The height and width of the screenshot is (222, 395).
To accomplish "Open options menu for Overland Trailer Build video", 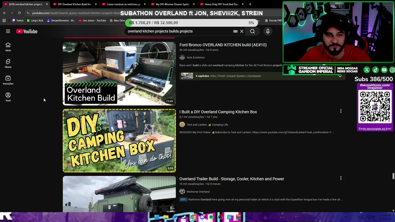I will point(341,178).
